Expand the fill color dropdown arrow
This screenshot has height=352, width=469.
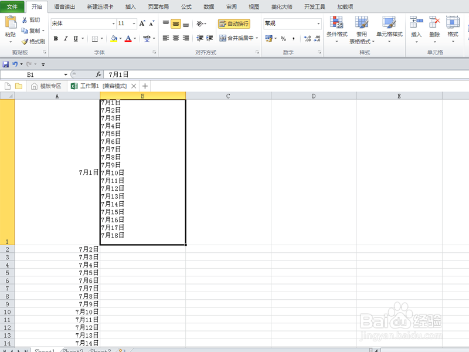[x=121, y=39]
